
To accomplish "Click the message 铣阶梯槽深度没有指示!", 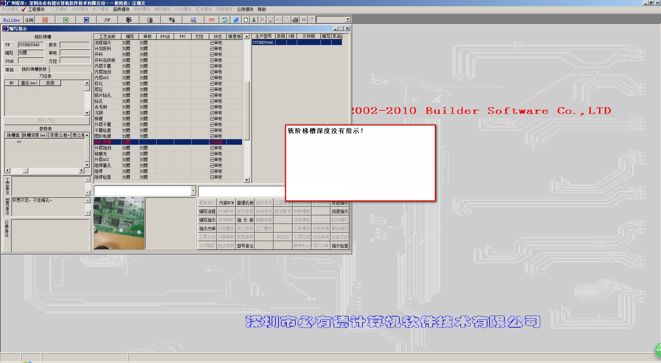I will [325, 131].
